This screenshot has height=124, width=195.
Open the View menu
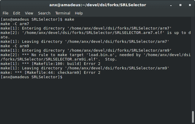click(x=29, y=13)
